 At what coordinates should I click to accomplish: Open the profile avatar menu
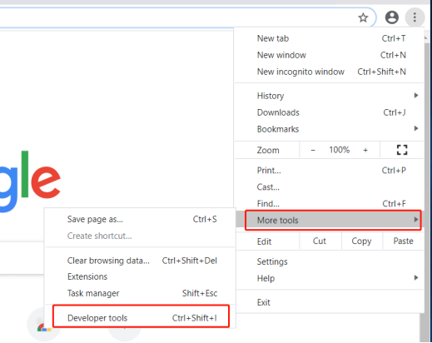coord(392,17)
